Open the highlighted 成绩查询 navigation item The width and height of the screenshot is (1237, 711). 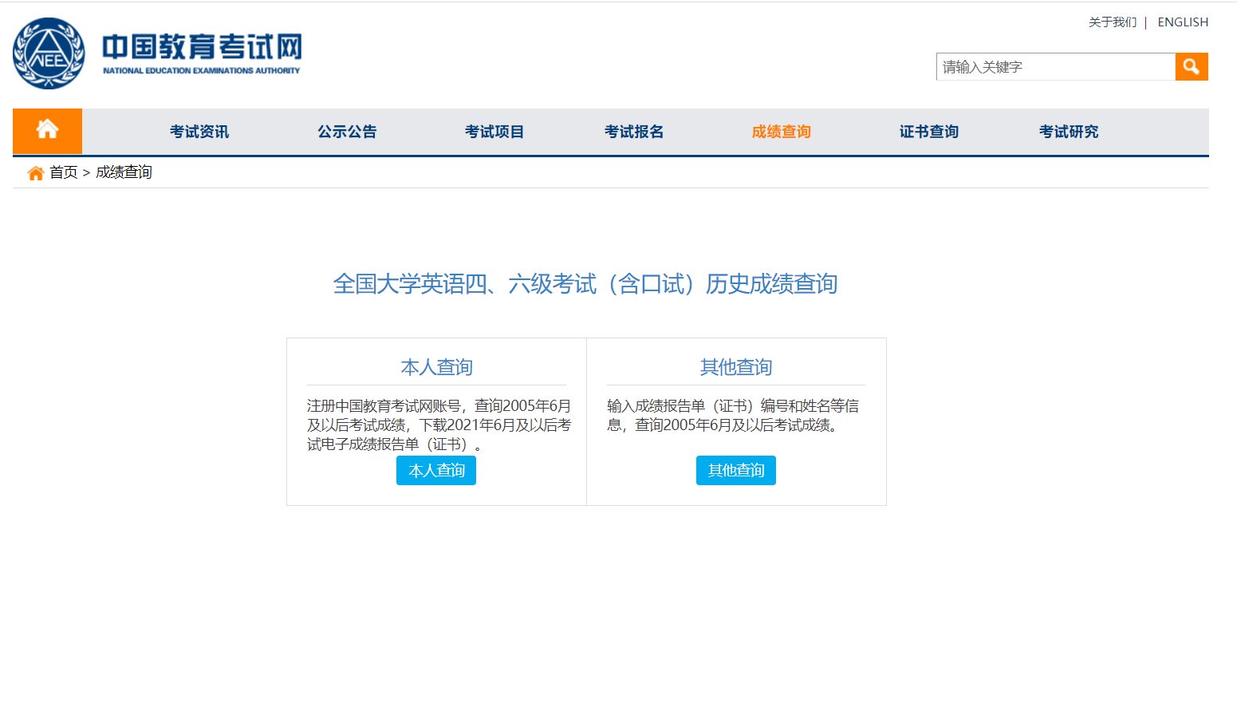pyautogui.click(x=781, y=132)
